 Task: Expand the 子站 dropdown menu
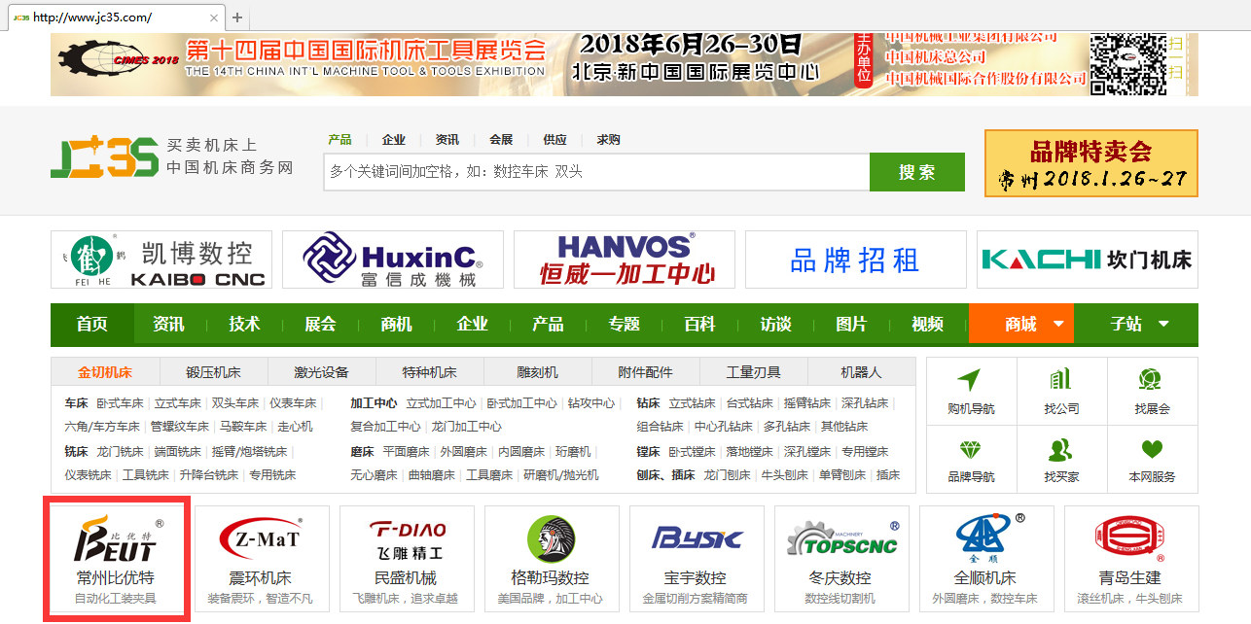point(1139,324)
